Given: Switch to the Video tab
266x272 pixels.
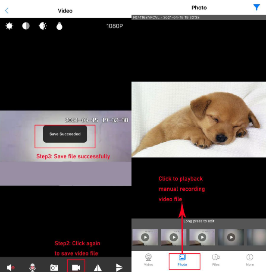Looking at the screenshot, I should click(149, 260).
